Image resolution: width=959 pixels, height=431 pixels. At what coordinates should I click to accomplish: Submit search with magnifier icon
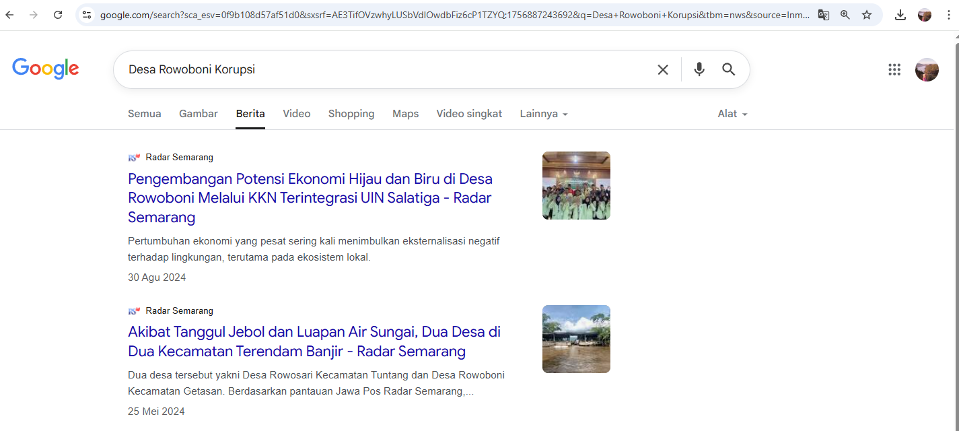click(729, 69)
